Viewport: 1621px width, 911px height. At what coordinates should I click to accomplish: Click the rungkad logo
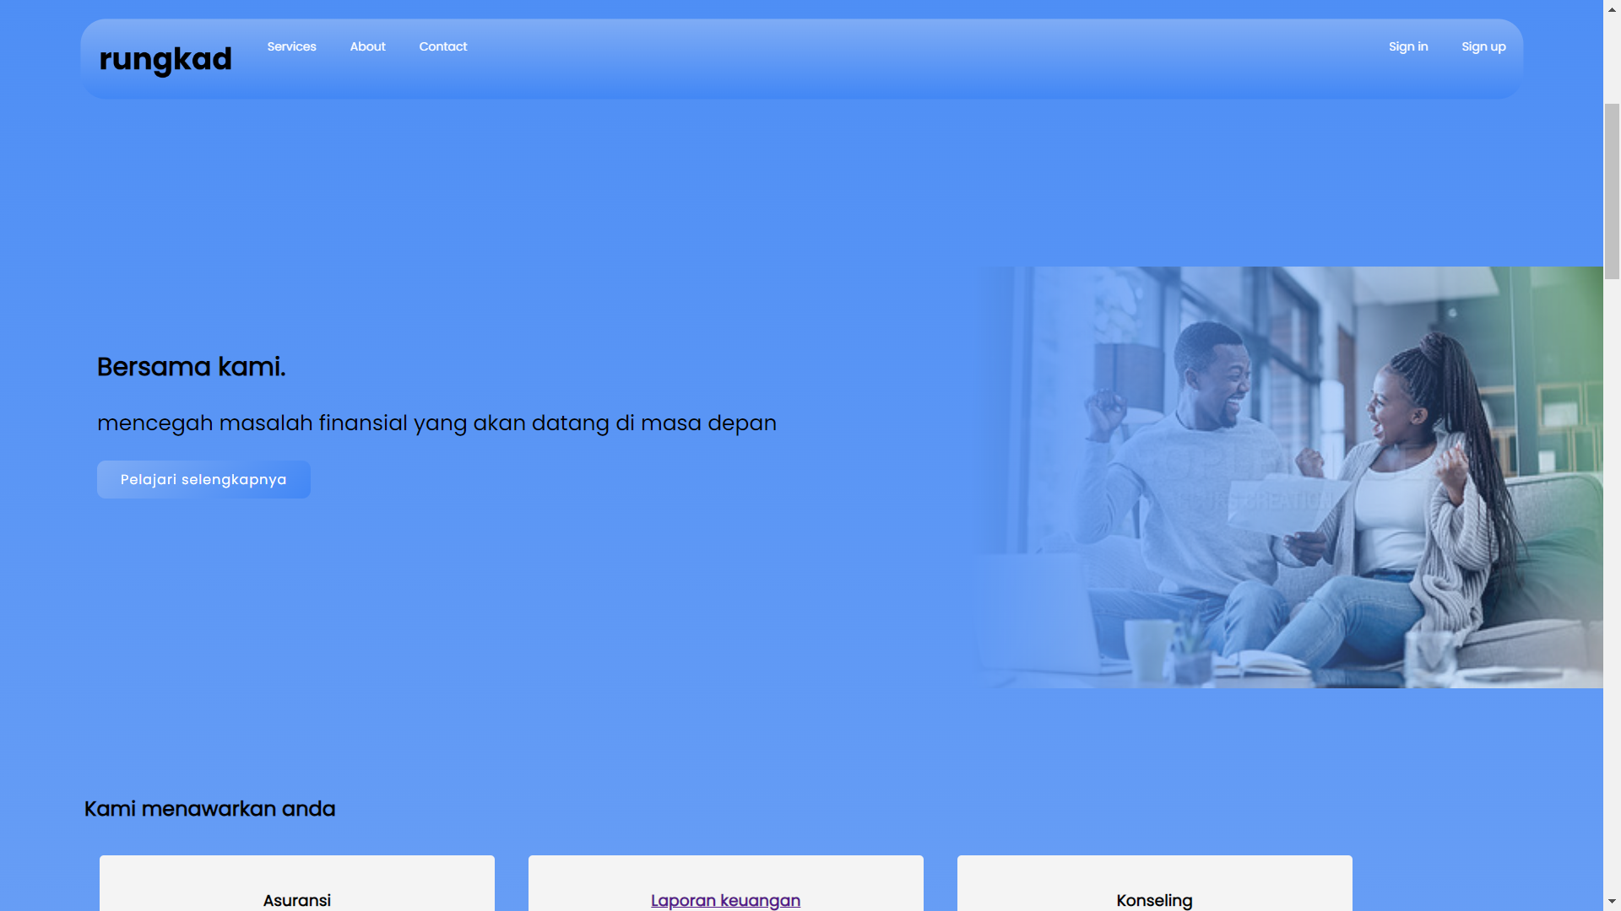coord(165,59)
